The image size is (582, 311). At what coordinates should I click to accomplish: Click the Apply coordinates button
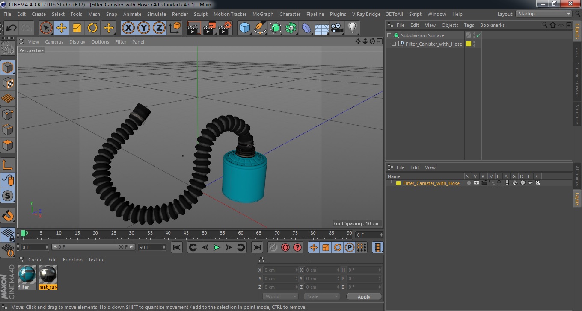[x=364, y=297]
